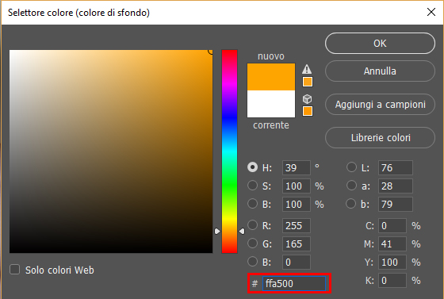Select the Lab a radio button
This screenshot has width=444, height=299.
pyautogui.click(x=351, y=186)
